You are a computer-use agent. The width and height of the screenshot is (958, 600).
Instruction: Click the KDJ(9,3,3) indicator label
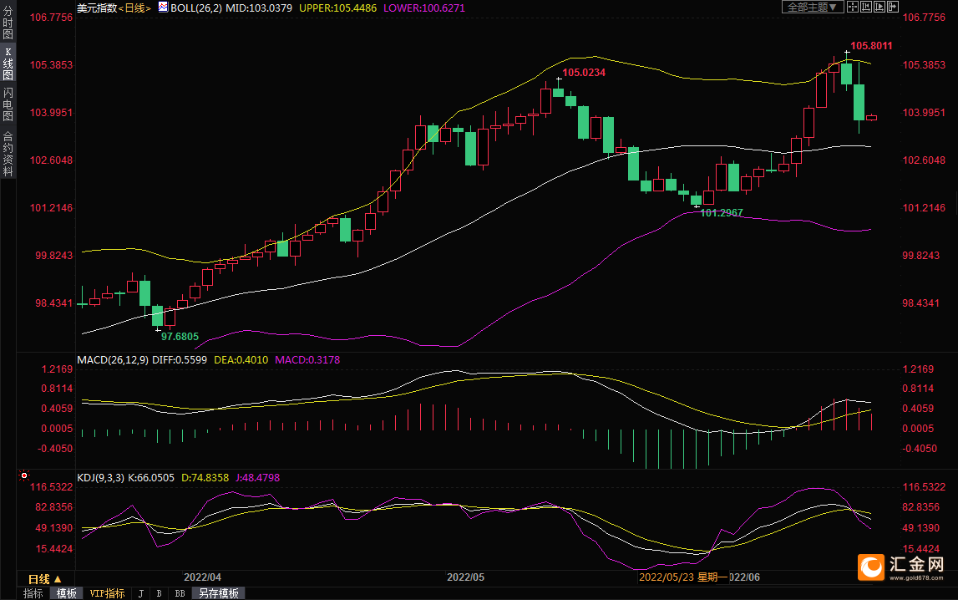101,478
